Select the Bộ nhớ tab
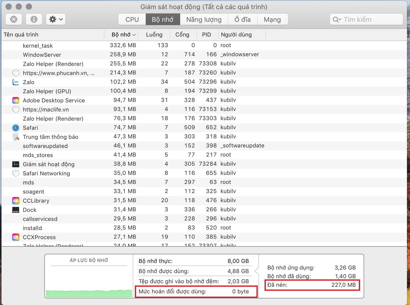Viewport: 410px width, 305px height. 163,20
